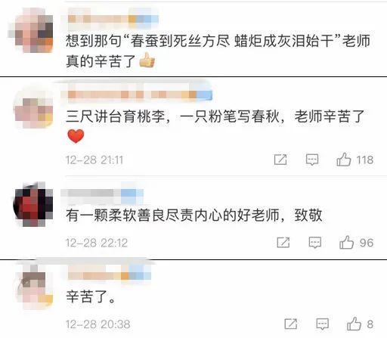Open username above the 三尺讲台育桃李 comment
Image resolution: width=387 pixels, height=338 pixels.
tap(136, 95)
